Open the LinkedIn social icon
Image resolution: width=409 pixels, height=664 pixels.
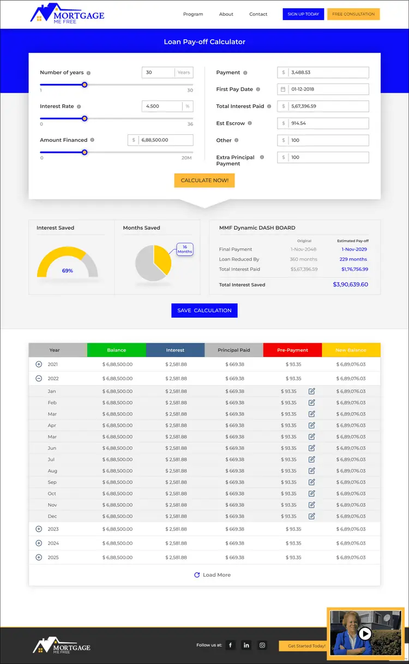pyautogui.click(x=246, y=645)
